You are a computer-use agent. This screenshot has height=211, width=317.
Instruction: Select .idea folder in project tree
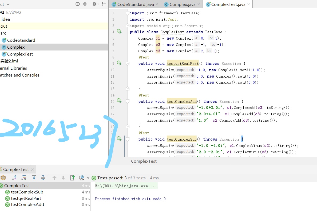click(5, 19)
